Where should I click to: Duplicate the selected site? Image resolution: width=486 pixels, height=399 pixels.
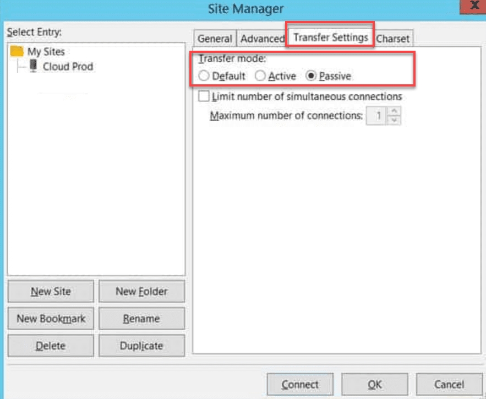click(141, 346)
